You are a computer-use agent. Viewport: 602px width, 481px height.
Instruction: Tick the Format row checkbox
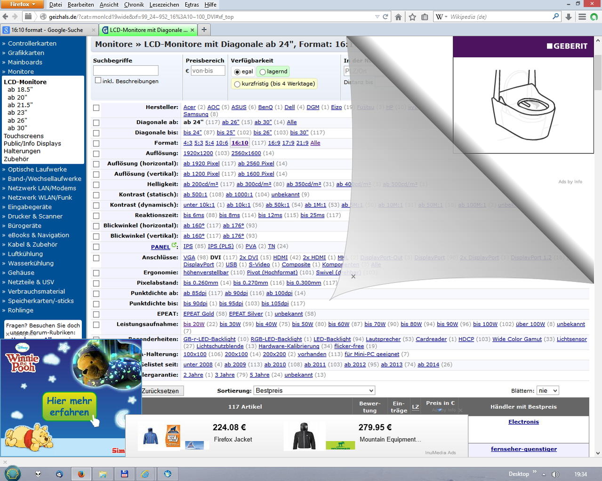[96, 143]
